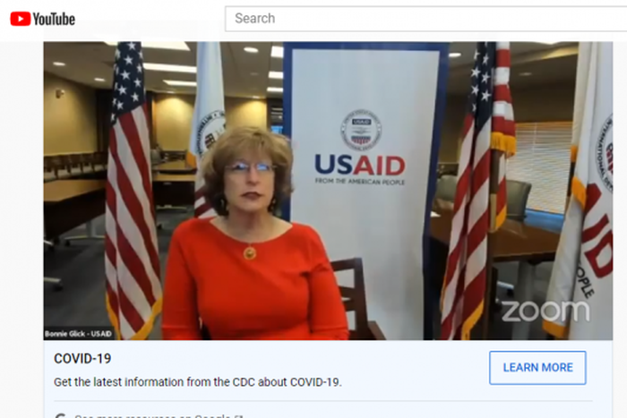Screen dimensions: 627x418
Task: Click the divider line under the COVID-19 notice
Action: tap(323, 401)
